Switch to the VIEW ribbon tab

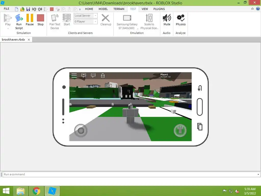(145, 9)
